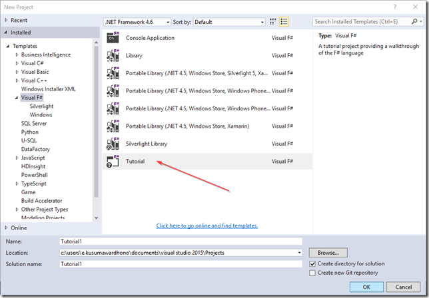Expand the Visual C# tree node

(x=17, y=63)
